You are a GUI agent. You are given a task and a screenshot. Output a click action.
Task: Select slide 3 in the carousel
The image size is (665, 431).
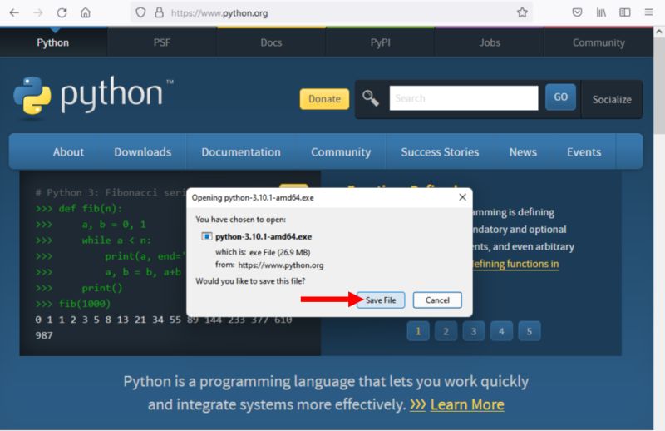point(474,331)
